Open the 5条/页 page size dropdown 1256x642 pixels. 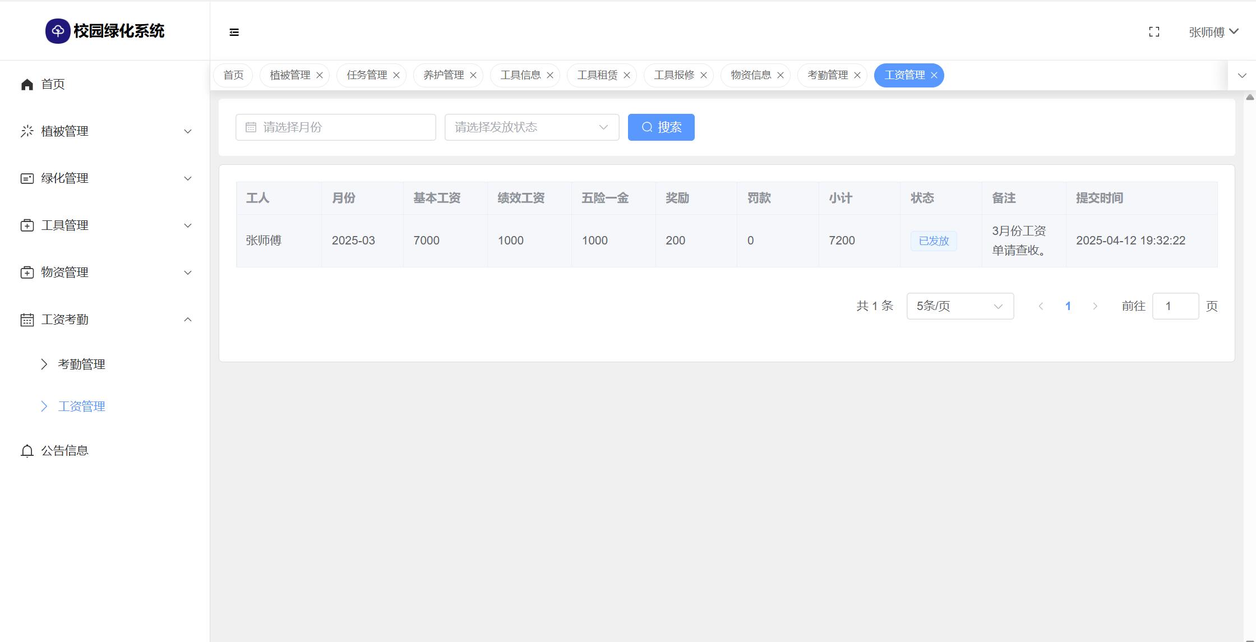pos(959,306)
